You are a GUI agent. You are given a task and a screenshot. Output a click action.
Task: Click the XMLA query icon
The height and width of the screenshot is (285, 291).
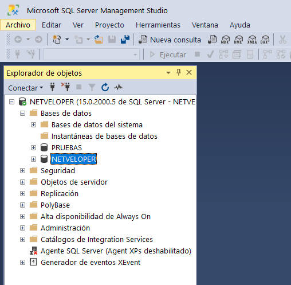(252, 40)
